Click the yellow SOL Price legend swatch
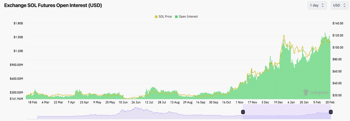Screen dimensions: 350x121 pos(156,17)
